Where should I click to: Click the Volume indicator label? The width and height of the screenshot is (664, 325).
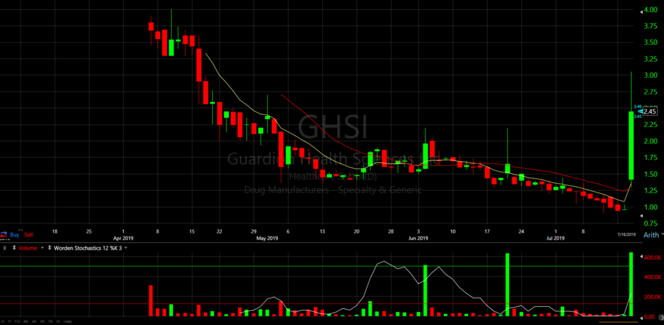coord(28,247)
